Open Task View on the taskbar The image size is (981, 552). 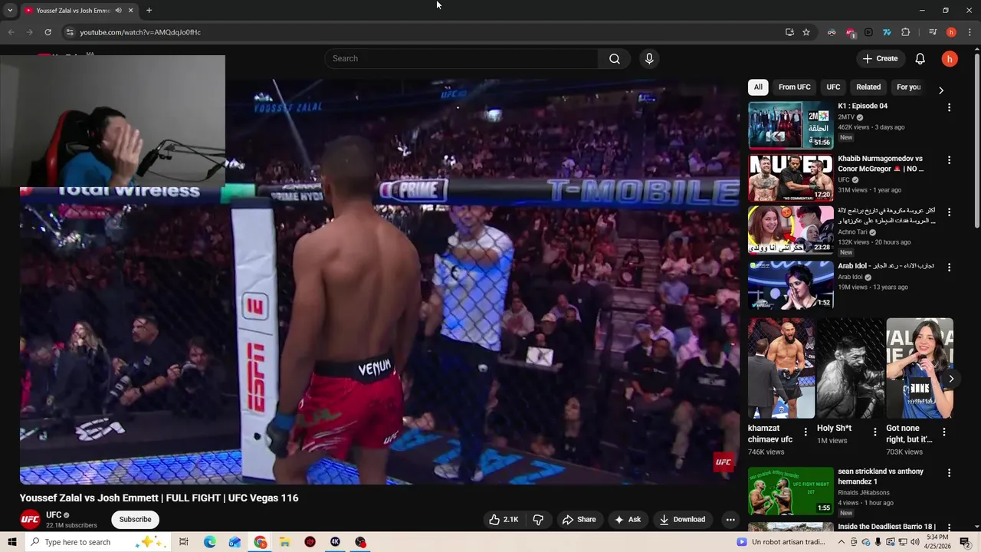coord(184,542)
